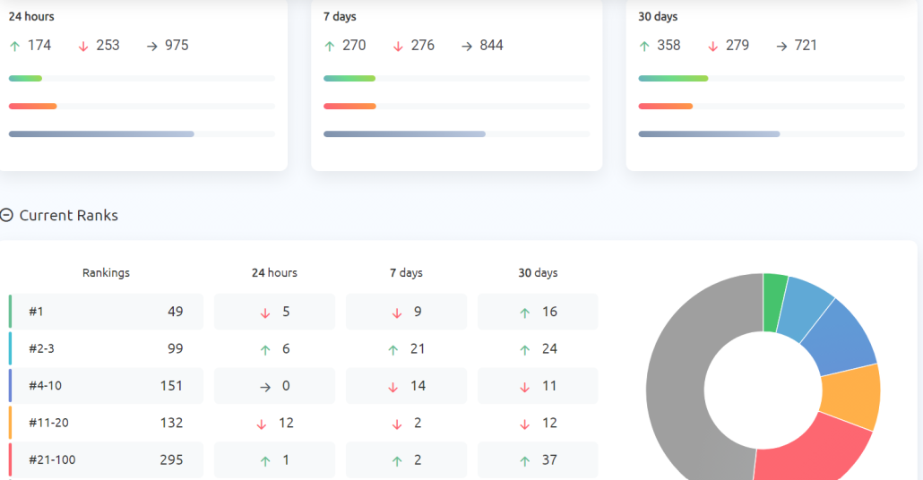Viewport: 923px width, 480px height.
Task: Click the #21-100 row 7 days up arrow
Action: 397,461
